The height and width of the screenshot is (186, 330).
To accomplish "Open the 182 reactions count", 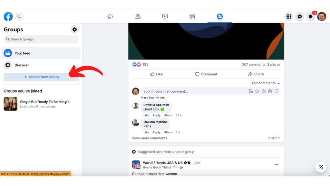I will pyautogui.click(x=145, y=65).
